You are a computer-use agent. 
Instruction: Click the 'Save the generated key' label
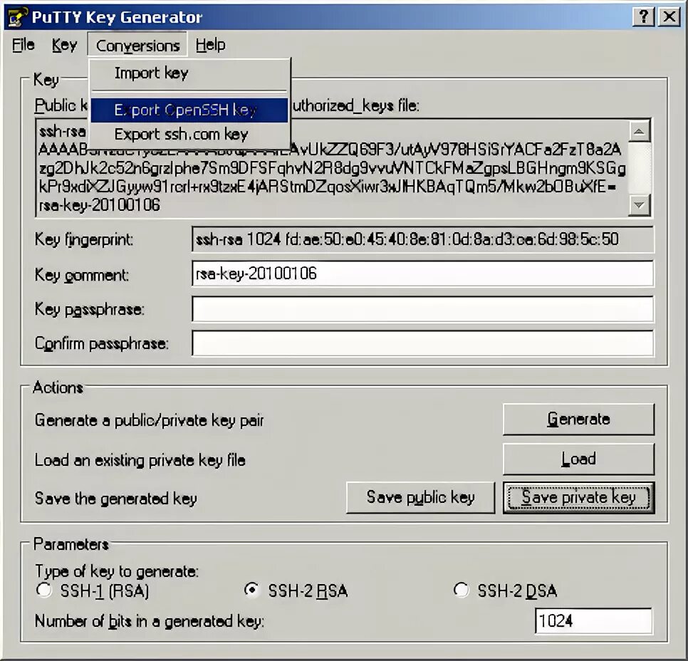click(116, 499)
